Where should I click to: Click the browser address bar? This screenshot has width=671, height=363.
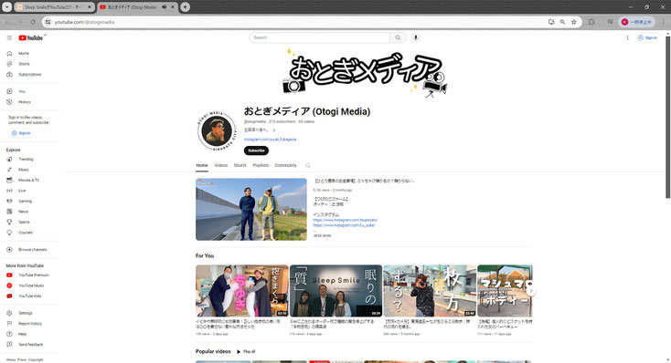[x=295, y=22]
